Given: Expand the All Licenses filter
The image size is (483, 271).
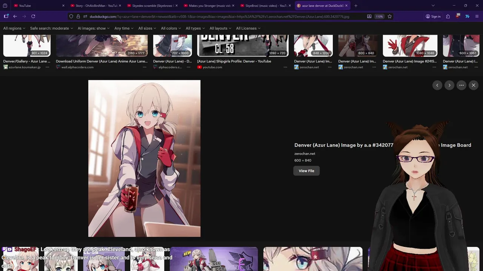Looking at the screenshot, I should coord(248,28).
